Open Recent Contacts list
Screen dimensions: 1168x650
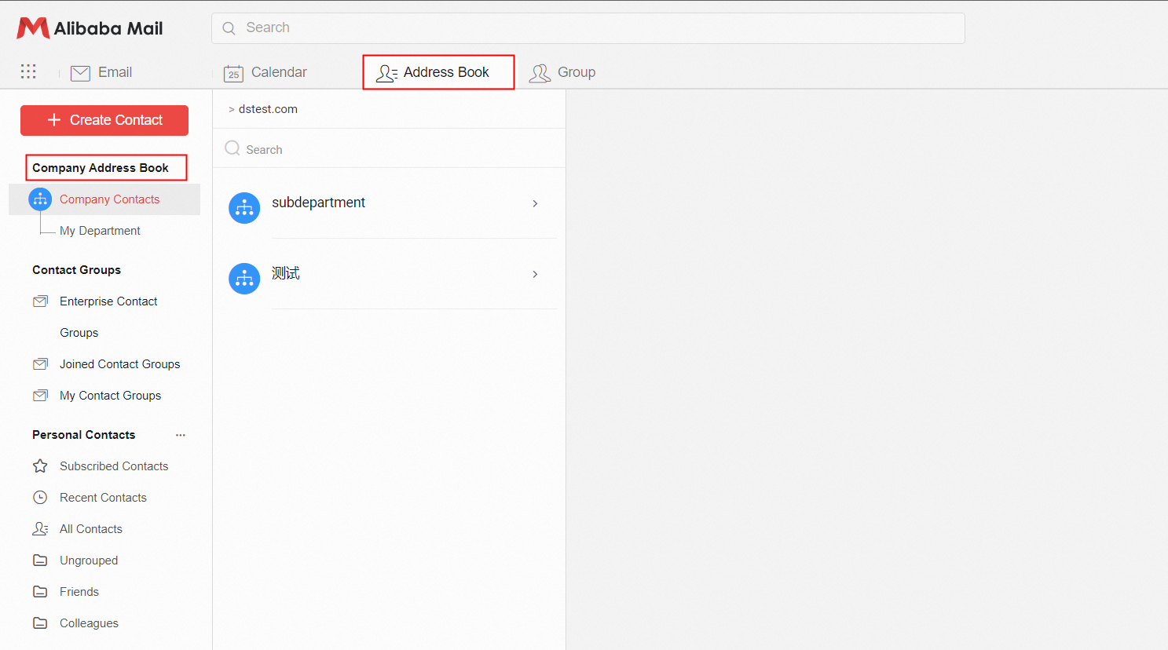(103, 498)
